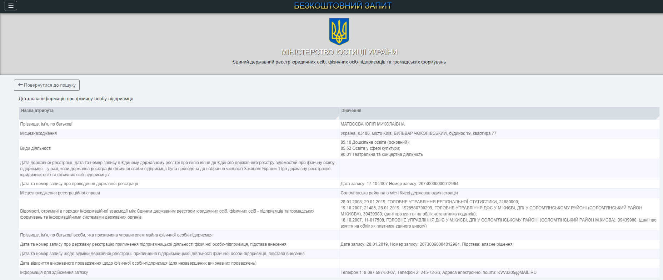Click the "МІНІСТЕРСТВО ЮСТИЦІЇ УКРАЇНИ" heading
Image resolution: width=663 pixels, height=280 pixels.
(339, 52)
